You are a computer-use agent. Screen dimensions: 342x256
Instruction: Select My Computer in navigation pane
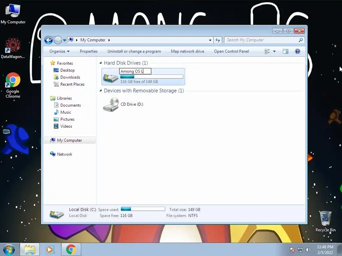pyautogui.click(x=69, y=140)
